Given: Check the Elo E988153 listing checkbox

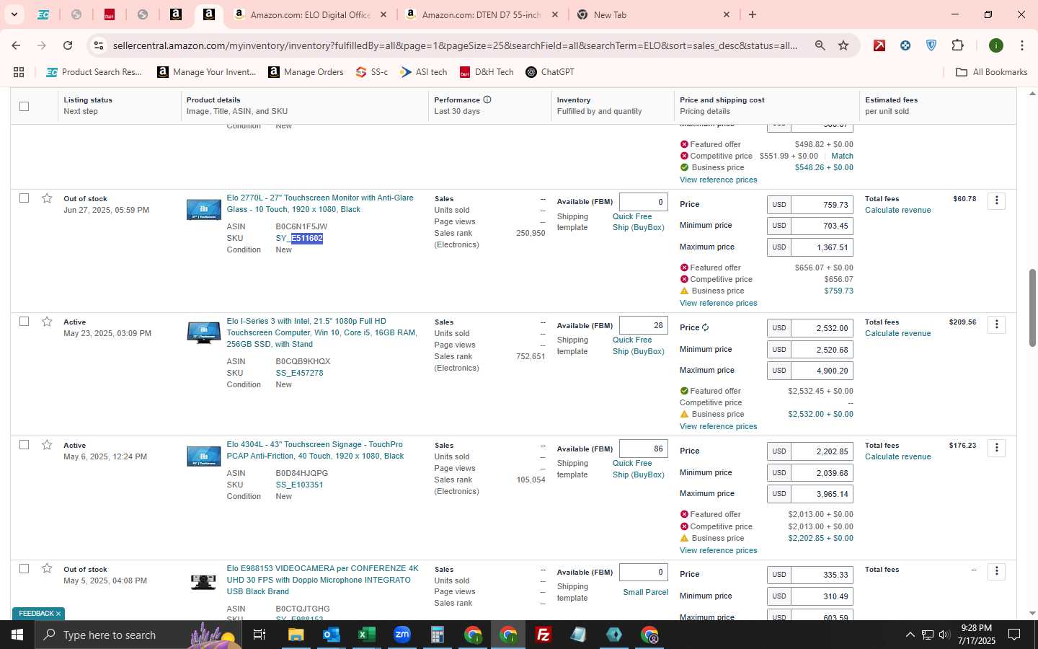Looking at the screenshot, I should [x=24, y=568].
